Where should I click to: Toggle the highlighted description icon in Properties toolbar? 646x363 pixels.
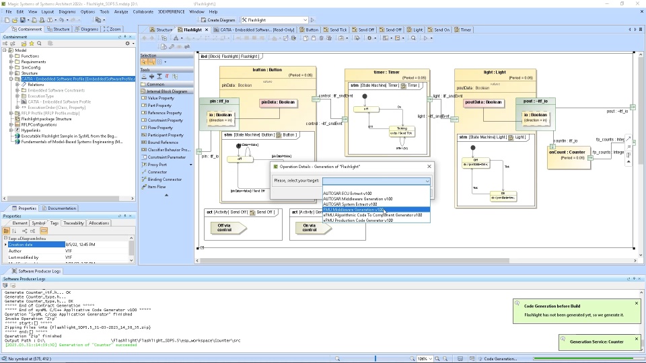click(44, 231)
